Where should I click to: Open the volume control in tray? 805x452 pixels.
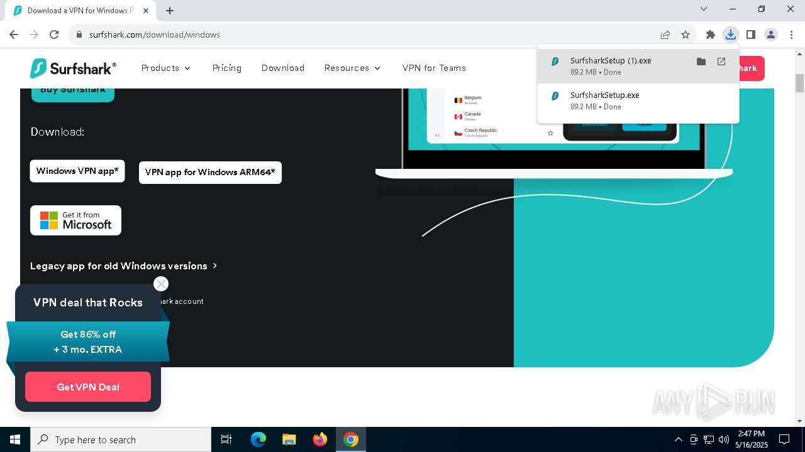click(724, 439)
